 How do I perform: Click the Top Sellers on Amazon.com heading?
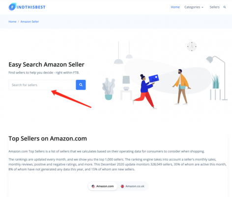(48, 138)
